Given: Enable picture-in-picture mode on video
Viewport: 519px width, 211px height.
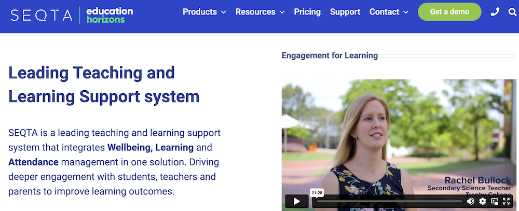Looking at the screenshot, I should [495, 201].
